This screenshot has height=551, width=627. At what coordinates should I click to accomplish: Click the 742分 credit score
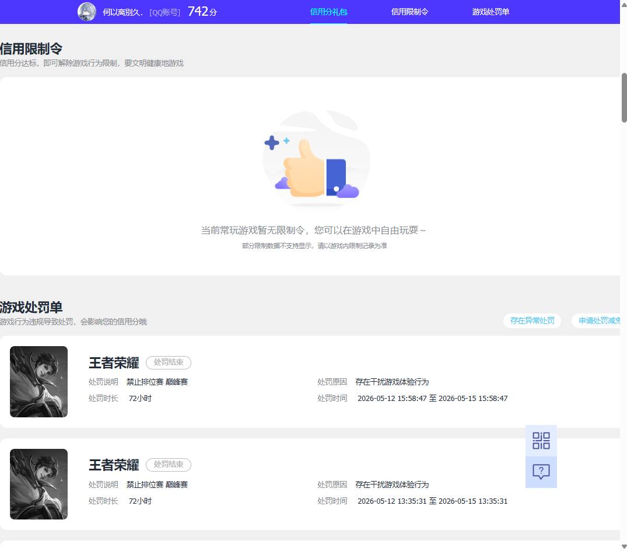pyautogui.click(x=202, y=12)
